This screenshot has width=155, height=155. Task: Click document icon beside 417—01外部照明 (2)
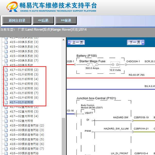pos(6,70)
